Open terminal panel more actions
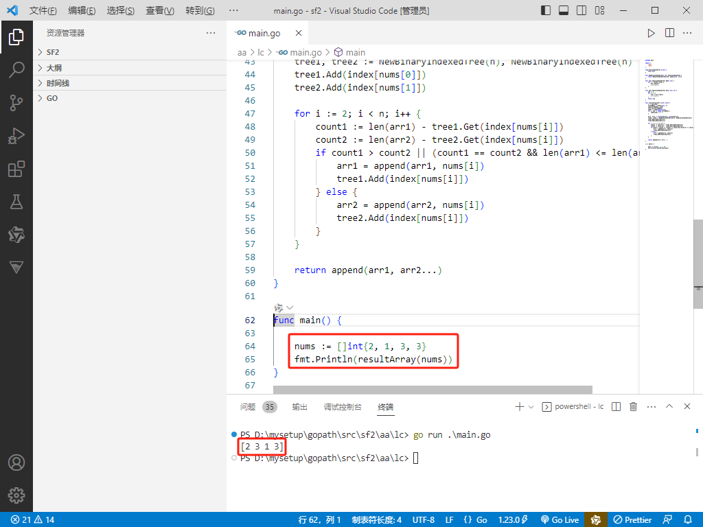703x527 pixels. 652,406
